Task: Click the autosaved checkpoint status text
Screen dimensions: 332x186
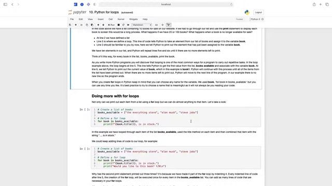Action: click(x=127, y=12)
